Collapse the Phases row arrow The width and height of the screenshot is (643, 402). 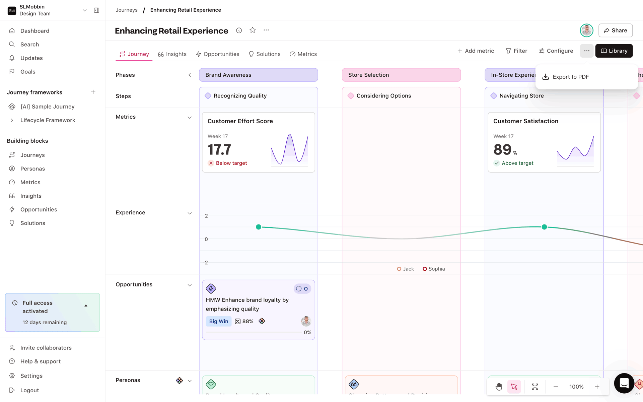click(190, 75)
